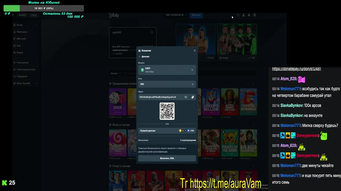Open Sweet Bonanza 1000 game
Screen dimensions: 341x191
tap(118, 143)
